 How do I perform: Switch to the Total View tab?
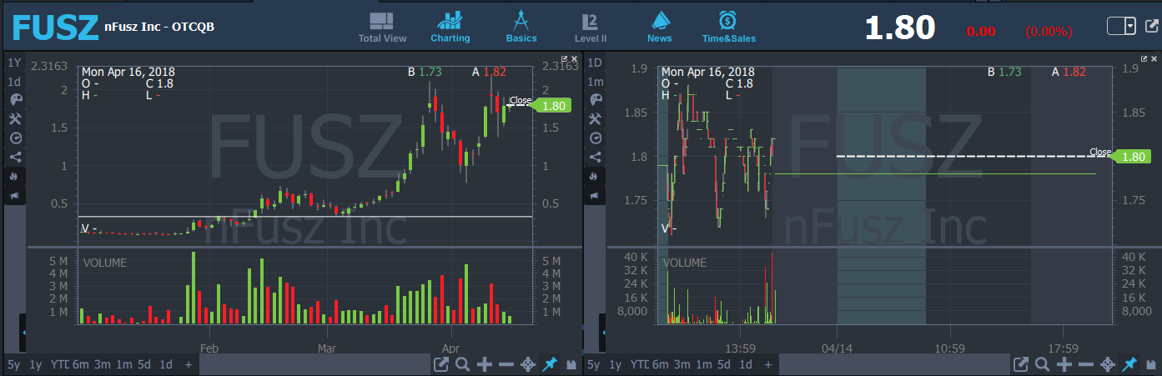pyautogui.click(x=382, y=27)
